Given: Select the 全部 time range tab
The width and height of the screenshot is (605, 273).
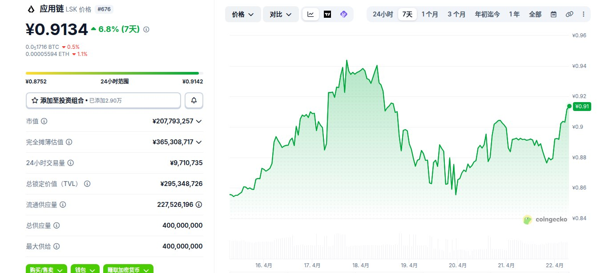Looking at the screenshot, I should point(535,14).
